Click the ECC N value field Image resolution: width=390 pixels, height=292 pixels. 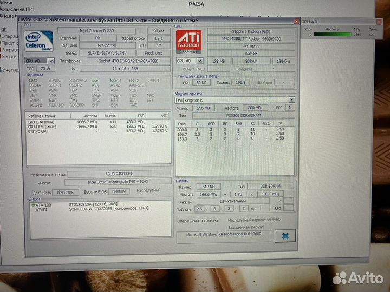tap(290, 107)
